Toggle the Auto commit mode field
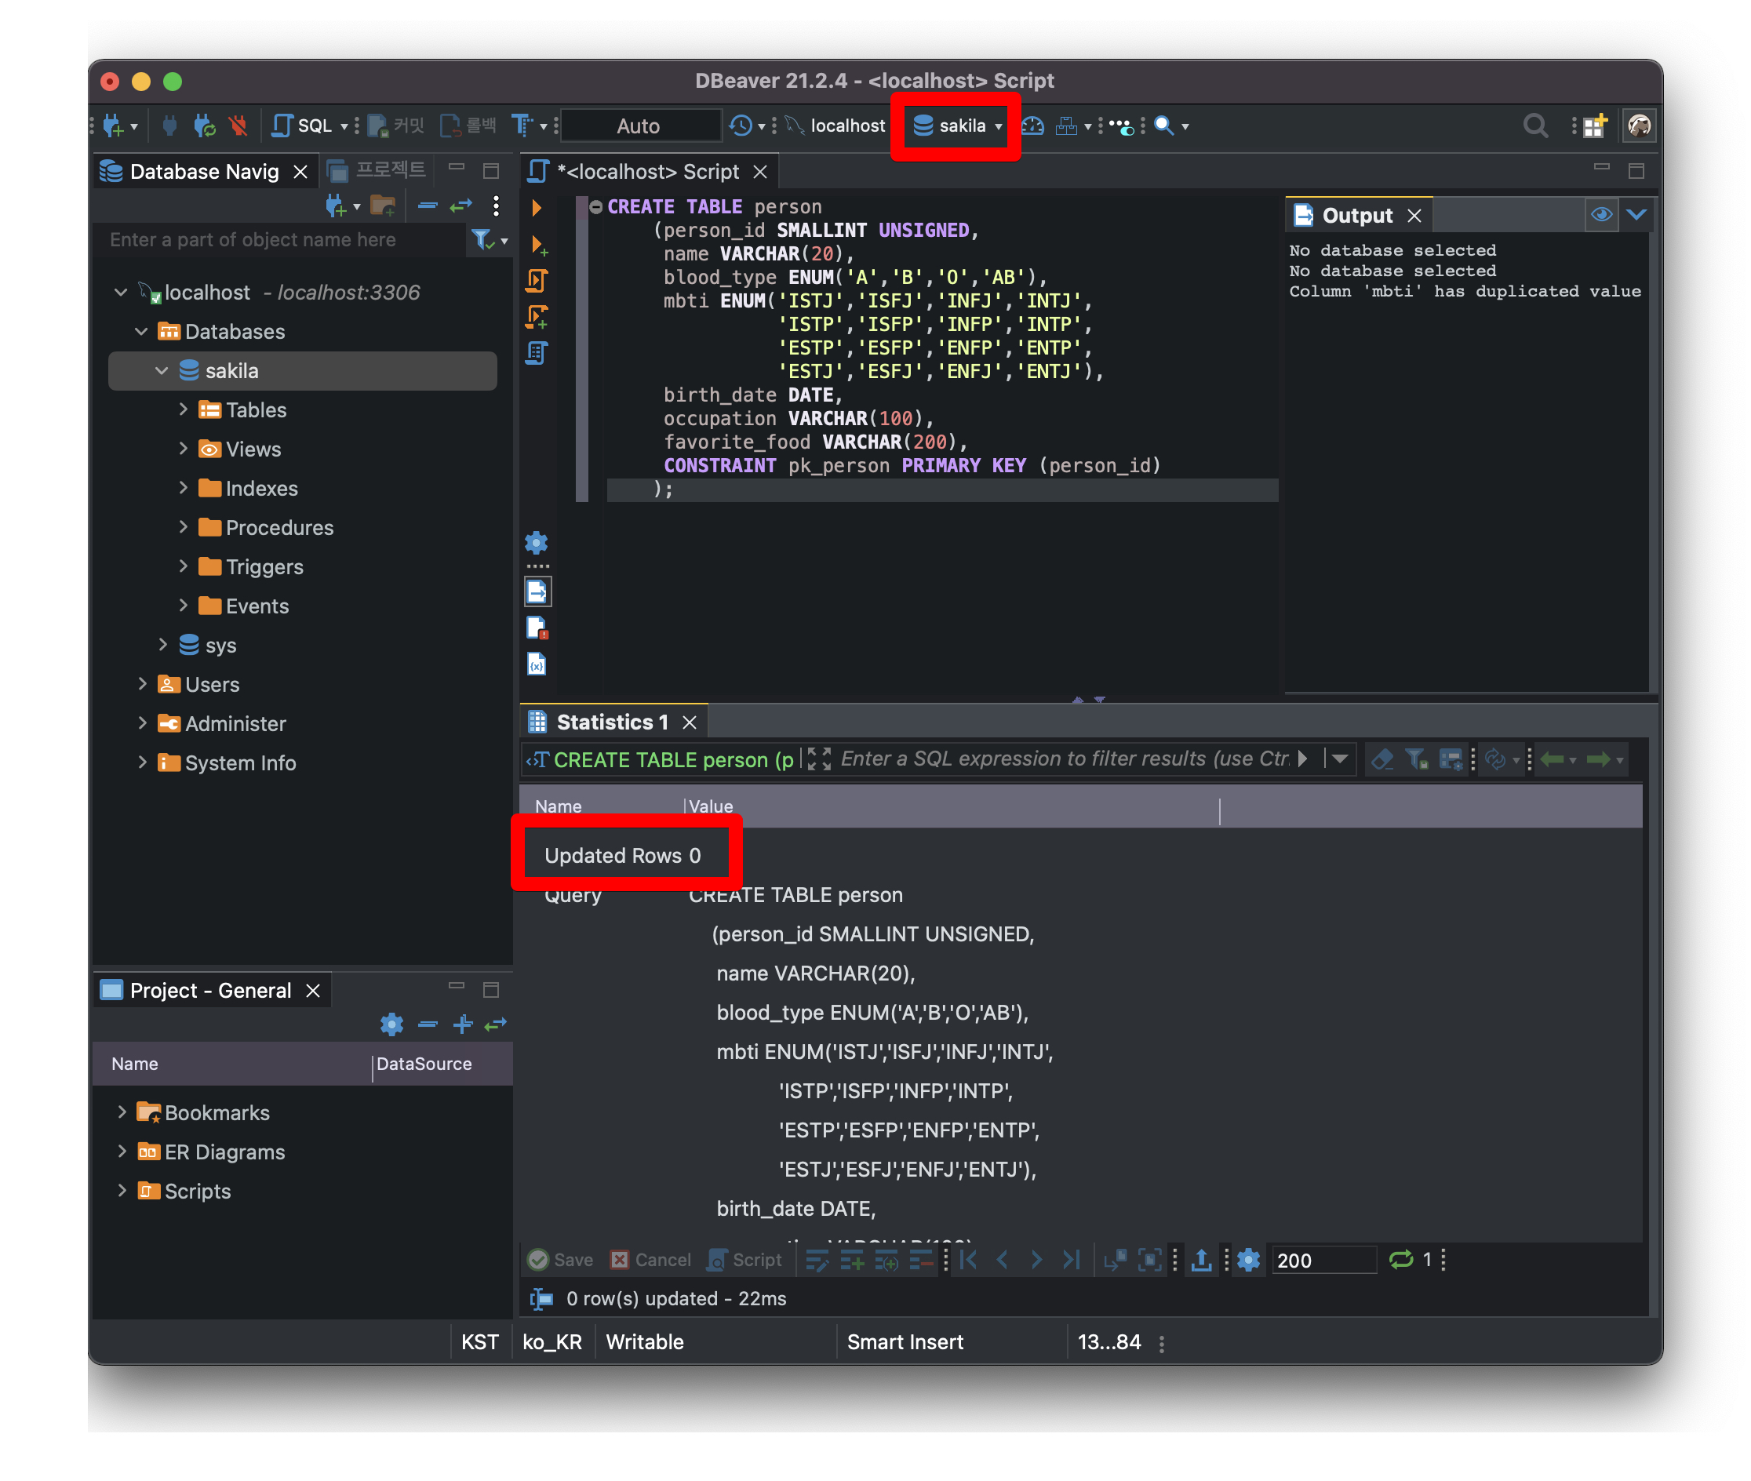The image size is (1751, 1481). 639,126
